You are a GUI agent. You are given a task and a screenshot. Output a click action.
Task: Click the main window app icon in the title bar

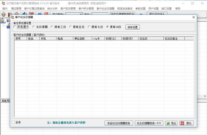click(3, 3)
